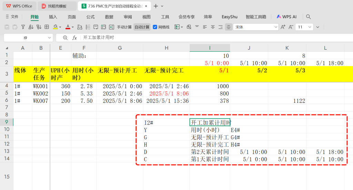Image resolution: width=353 pixels, height=190 pixels.
Task: Center text horizontally with the toolbar icon
Action: (212, 27)
